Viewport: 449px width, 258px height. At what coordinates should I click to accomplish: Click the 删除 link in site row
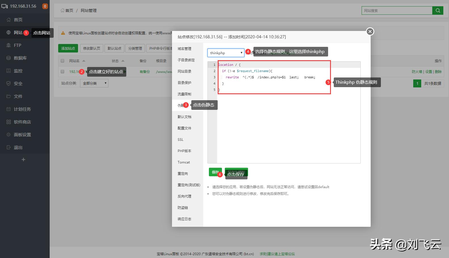[x=438, y=72]
